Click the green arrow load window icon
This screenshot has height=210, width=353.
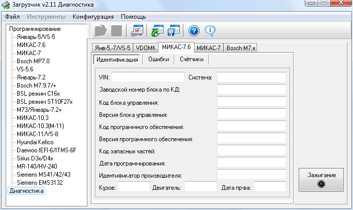[x=157, y=30]
